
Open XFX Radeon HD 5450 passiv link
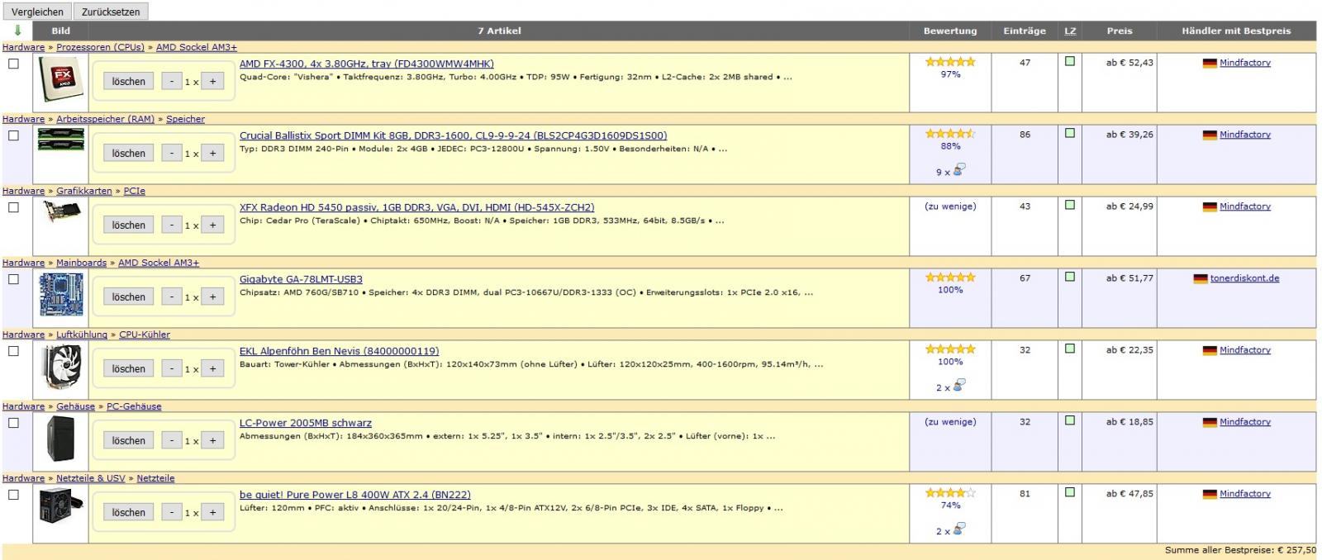(x=416, y=207)
